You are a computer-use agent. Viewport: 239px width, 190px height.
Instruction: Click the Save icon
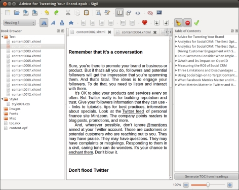(x=26, y=13)
